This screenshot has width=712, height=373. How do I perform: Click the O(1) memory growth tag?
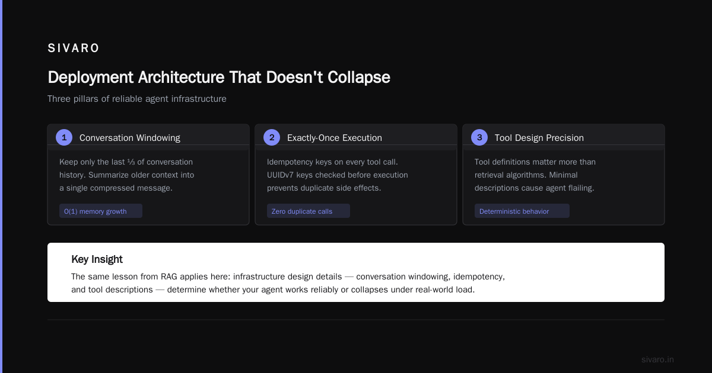[101, 211]
